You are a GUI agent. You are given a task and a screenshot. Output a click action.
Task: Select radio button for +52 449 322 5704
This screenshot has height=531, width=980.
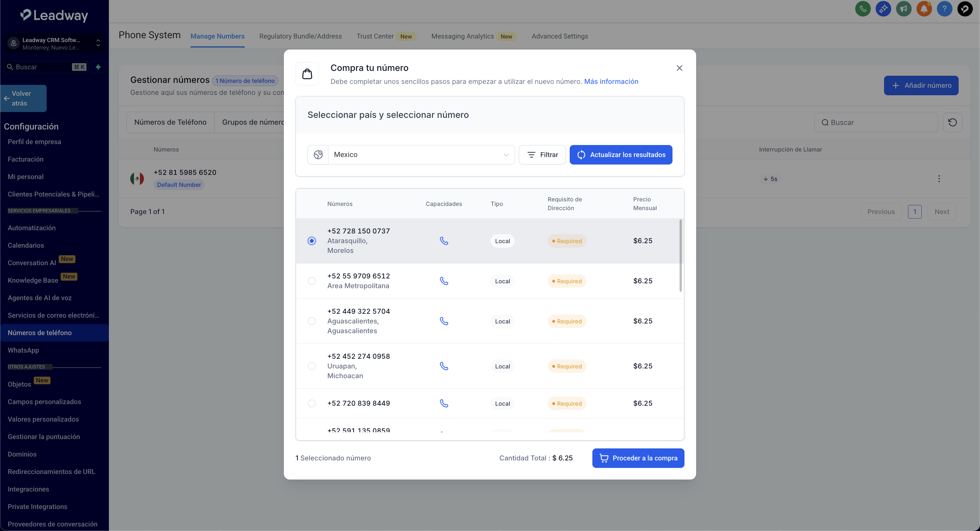[311, 321]
